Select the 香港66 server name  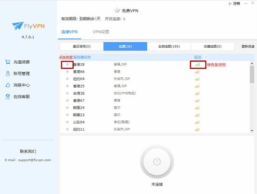tap(79, 72)
